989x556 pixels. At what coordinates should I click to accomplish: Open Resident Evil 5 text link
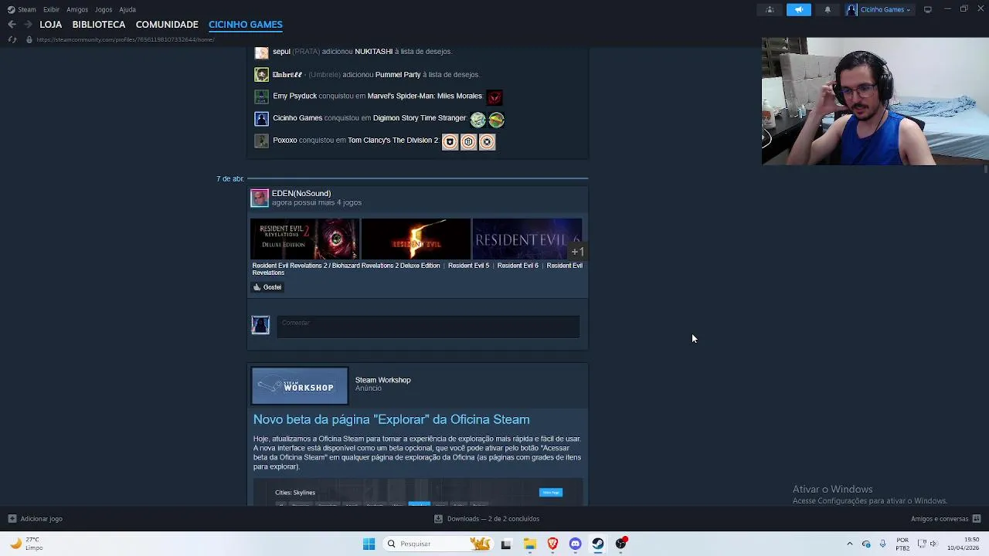coord(468,266)
